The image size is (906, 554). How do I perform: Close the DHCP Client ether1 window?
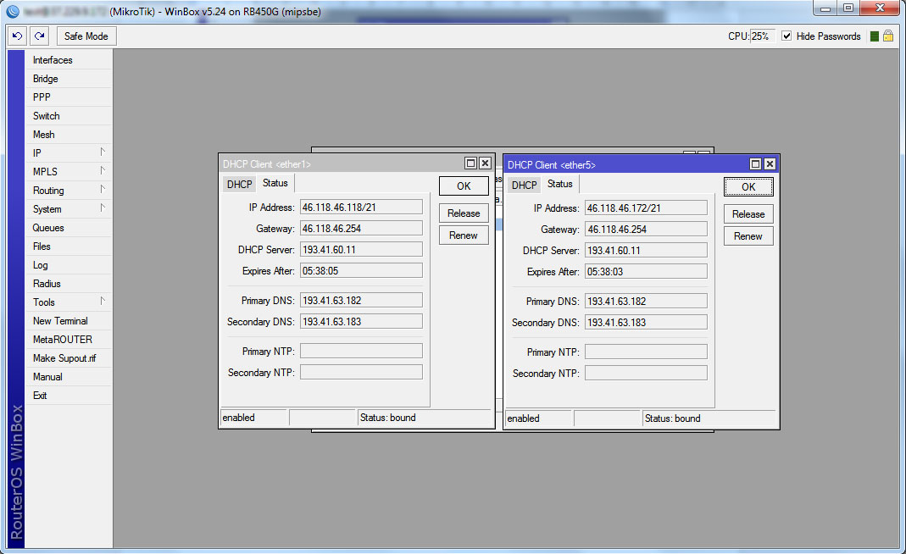pyautogui.click(x=485, y=163)
